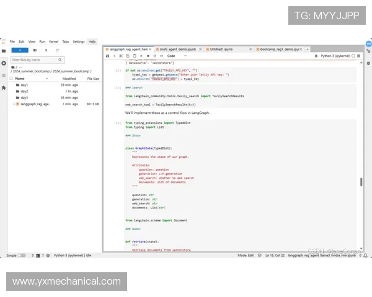Click the notebook vertical scrollbar thumb
This screenshot has height=297, width=372.
pos(361,182)
